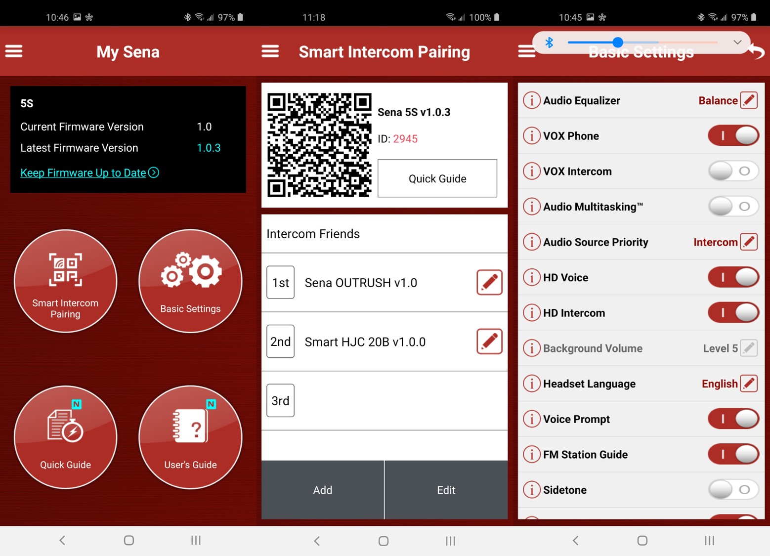Open hamburger menu on My Sena screen

[14, 51]
